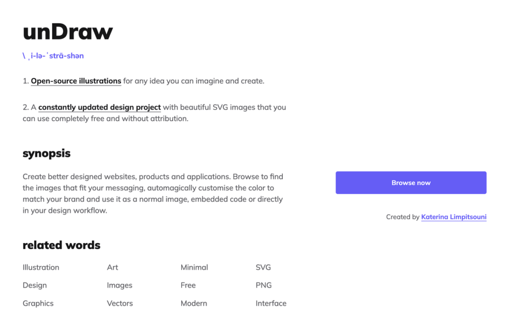Select the related word Interface
Viewport: 508px width, 324px height.
click(271, 303)
